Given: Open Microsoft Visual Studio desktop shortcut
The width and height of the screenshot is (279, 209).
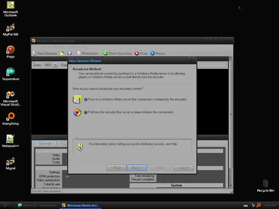Looking at the screenshot, I should click(x=11, y=99).
